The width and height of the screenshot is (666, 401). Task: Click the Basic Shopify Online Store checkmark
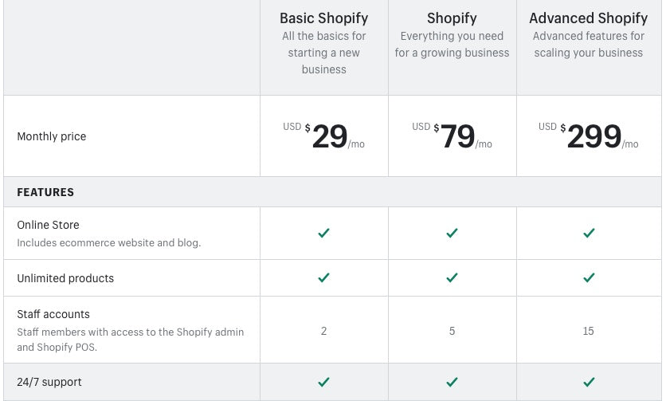click(323, 233)
